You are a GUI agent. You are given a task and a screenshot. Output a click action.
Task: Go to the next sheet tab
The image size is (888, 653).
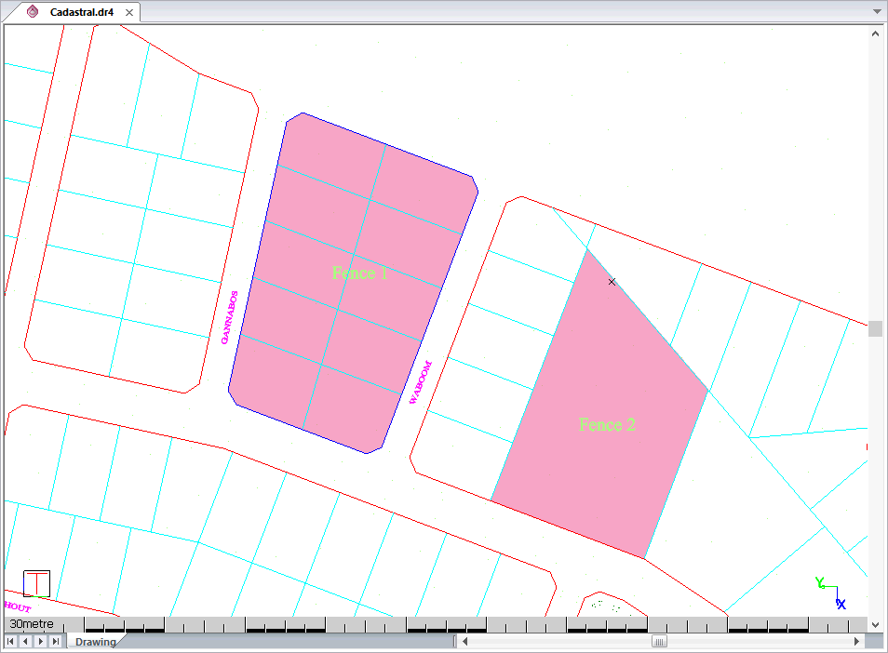coord(41,642)
